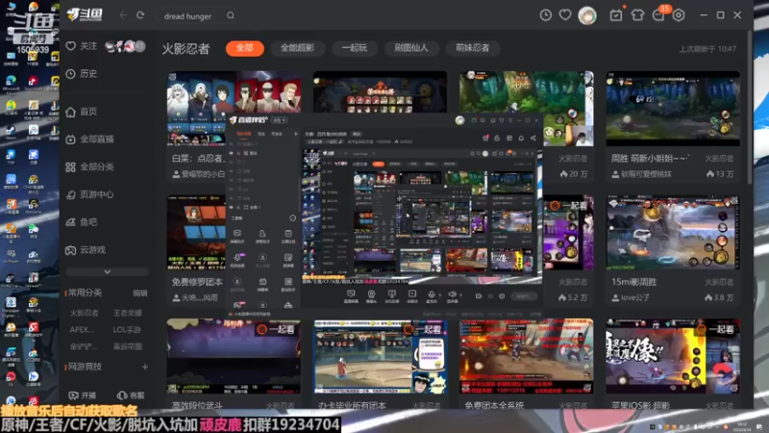Viewport: 769px width, 433px height.
Task: Click the microphone icon in stream tool toolbar
Action: [432, 295]
